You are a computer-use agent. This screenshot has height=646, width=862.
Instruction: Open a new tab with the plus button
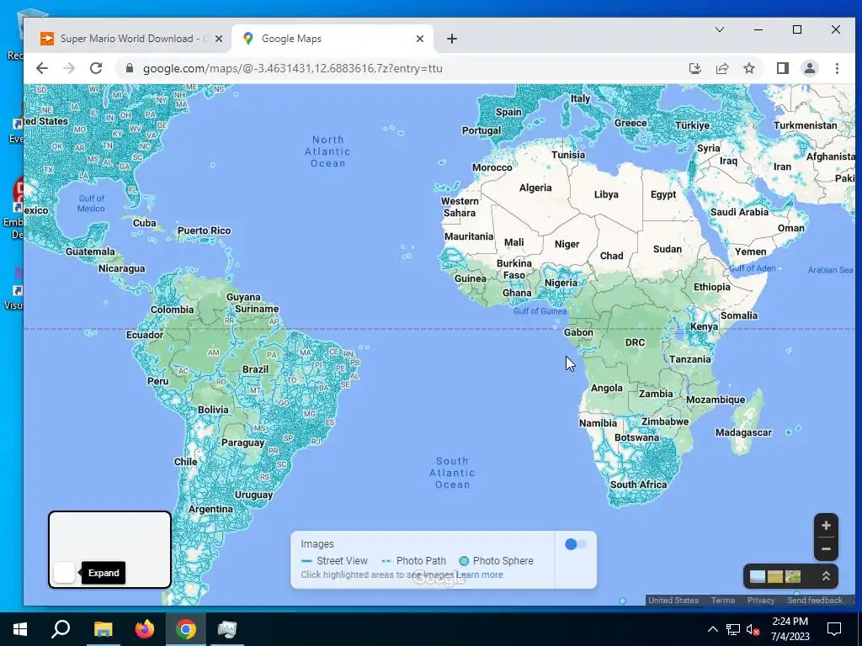(x=452, y=39)
